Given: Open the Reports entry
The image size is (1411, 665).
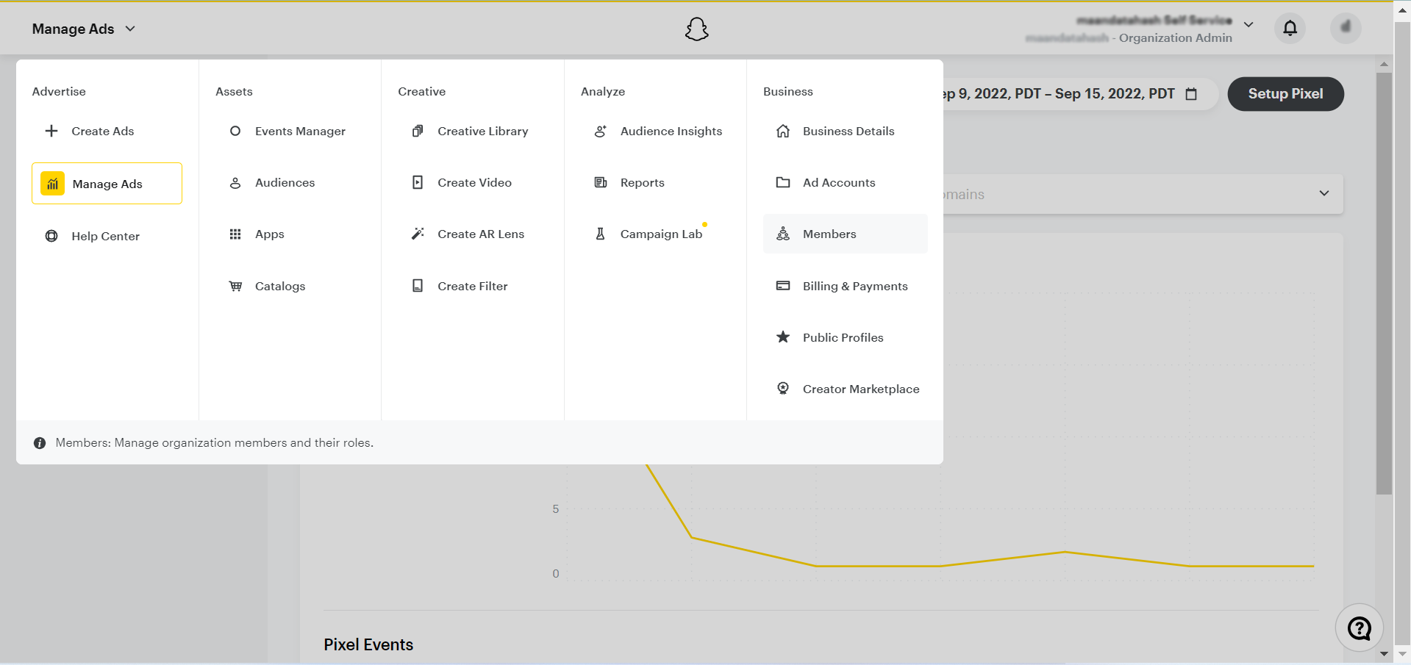Looking at the screenshot, I should pos(654,182).
